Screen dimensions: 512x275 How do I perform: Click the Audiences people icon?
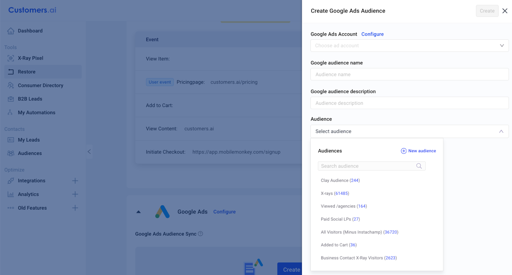(11, 153)
